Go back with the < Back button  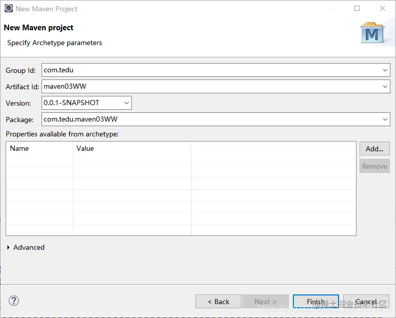pyautogui.click(x=219, y=302)
